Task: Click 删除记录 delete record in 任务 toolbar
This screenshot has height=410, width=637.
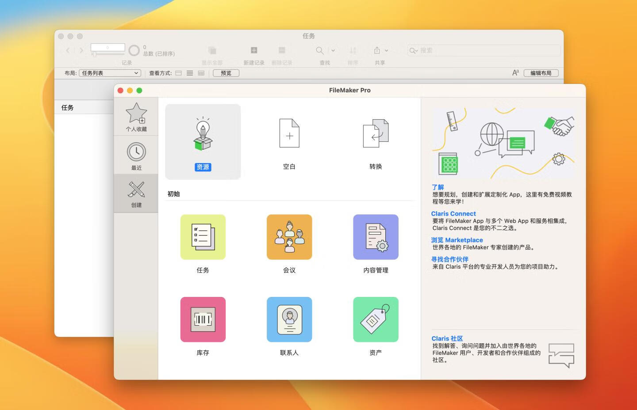Action: coord(282,55)
